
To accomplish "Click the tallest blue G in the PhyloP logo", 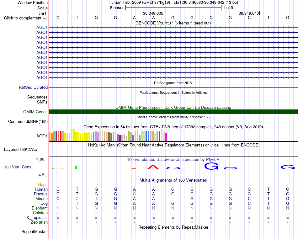I will (x=211, y=166).
